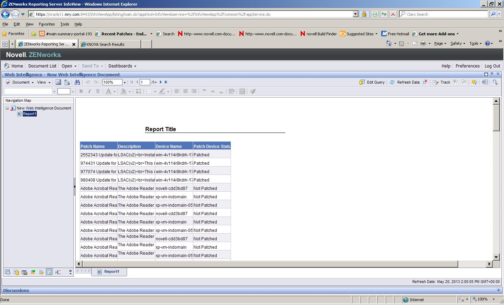Expand the Open dropdown in the InfoView toolbar
This screenshot has width=504, height=305.
(x=69, y=66)
